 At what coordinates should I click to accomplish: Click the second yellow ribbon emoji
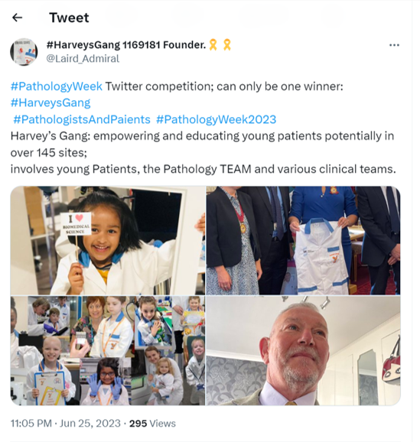227,45
